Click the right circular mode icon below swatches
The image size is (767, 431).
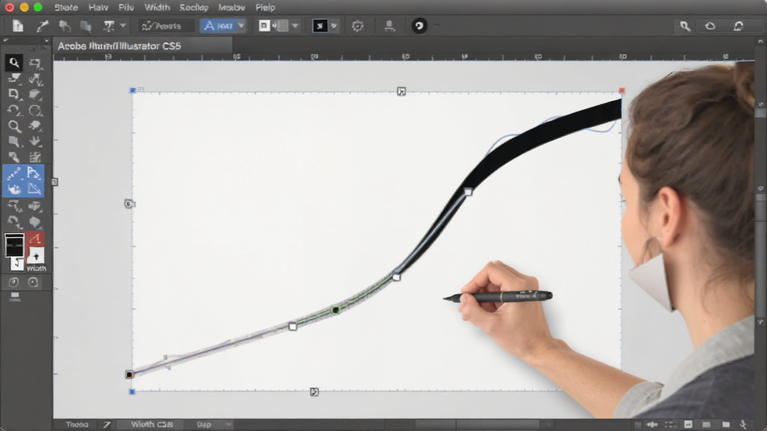(33, 282)
